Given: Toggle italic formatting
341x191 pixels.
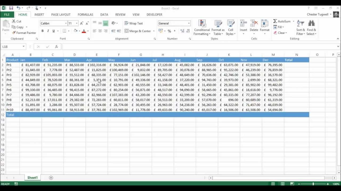Looking at the screenshot, I should click(x=48, y=31).
